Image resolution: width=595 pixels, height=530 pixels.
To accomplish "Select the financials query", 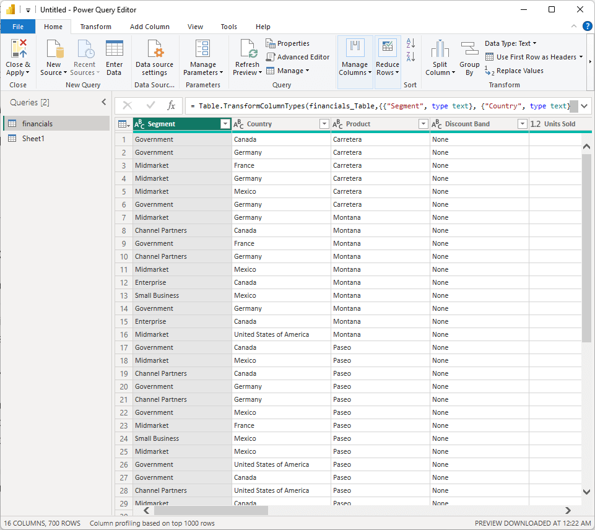I will (x=56, y=124).
